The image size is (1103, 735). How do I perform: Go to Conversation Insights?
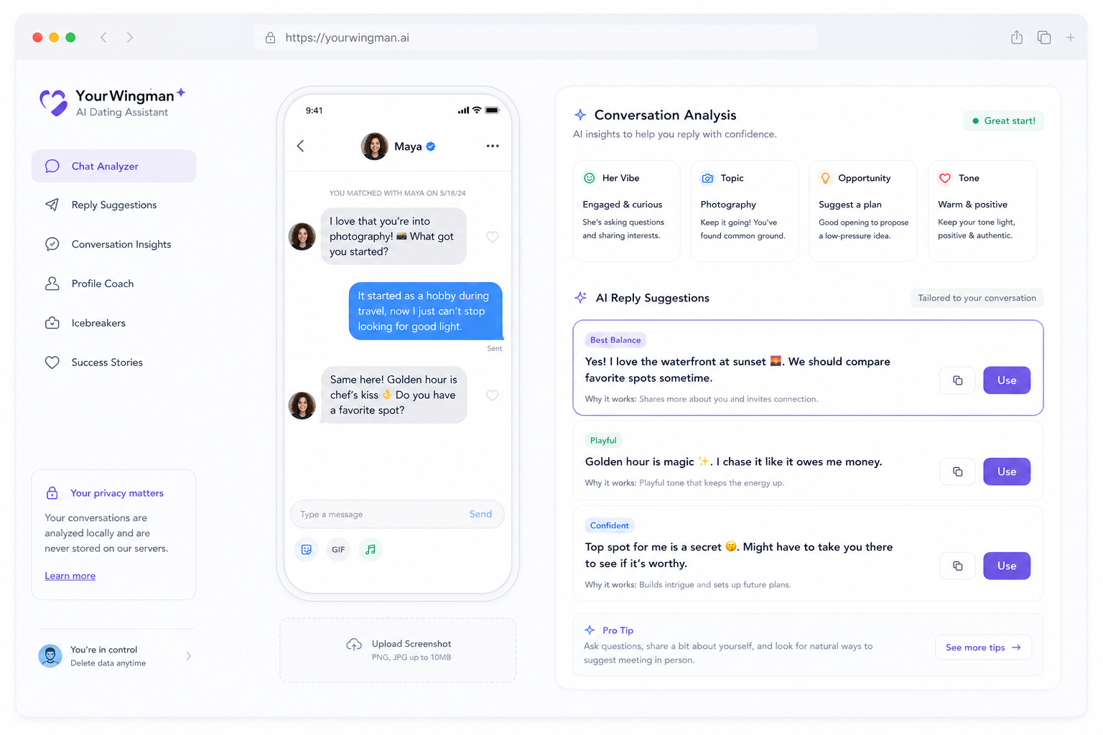coord(113,244)
